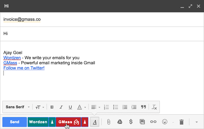Open the text alignment dropdown
This screenshot has height=129, width=204.
pos(96,107)
